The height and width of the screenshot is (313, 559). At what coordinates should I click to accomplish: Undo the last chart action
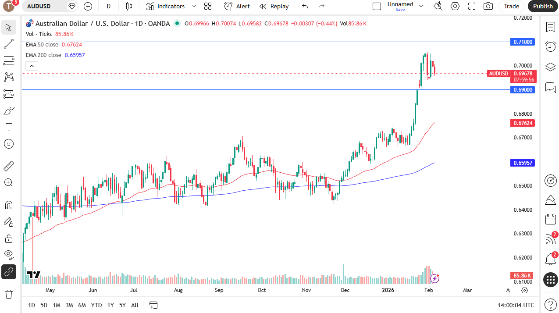click(305, 6)
